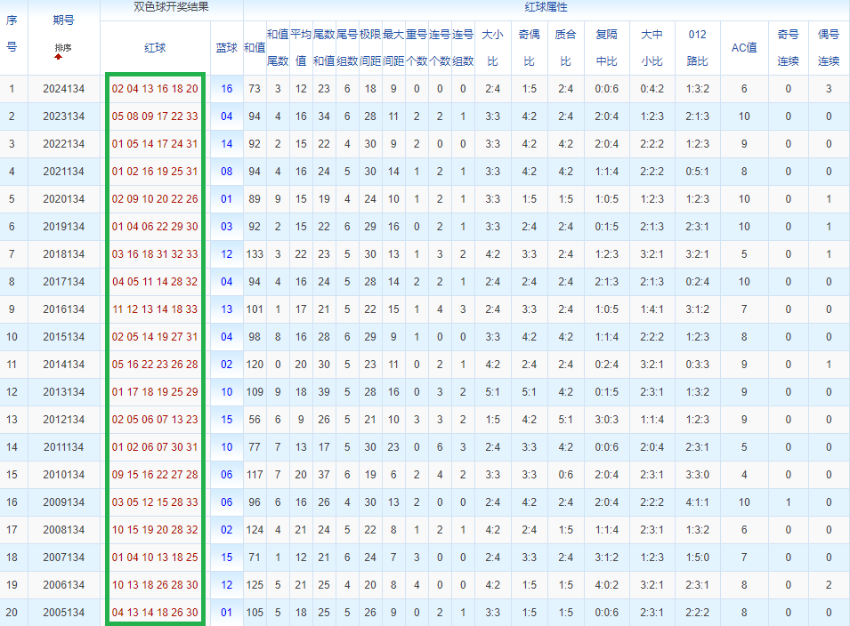Click blue ball 08 in row 2021134
Screen dimensions: 850x626
tap(227, 172)
